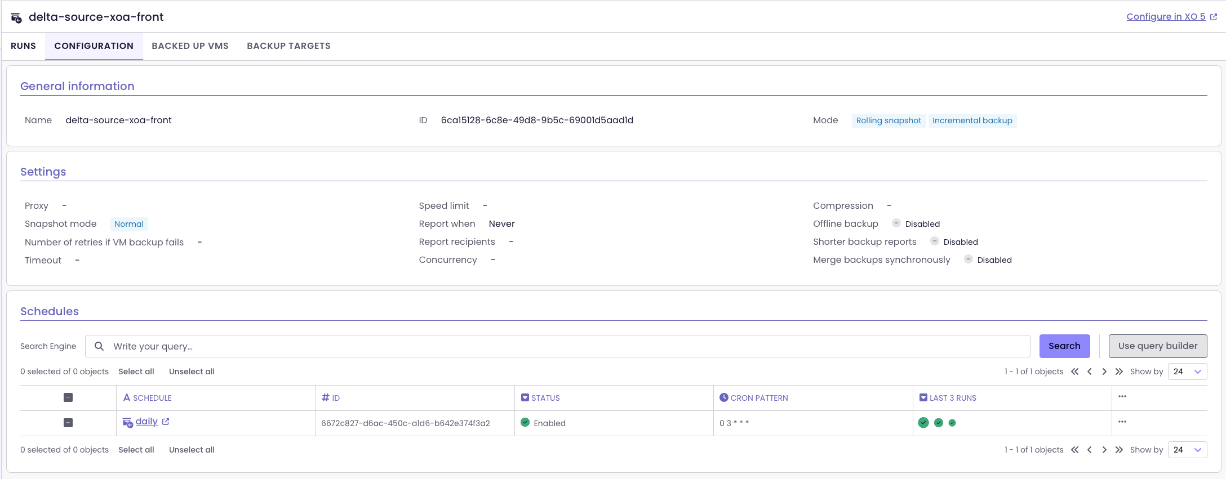Open the table header three-dot column menu
The image size is (1226, 479).
(x=1122, y=397)
